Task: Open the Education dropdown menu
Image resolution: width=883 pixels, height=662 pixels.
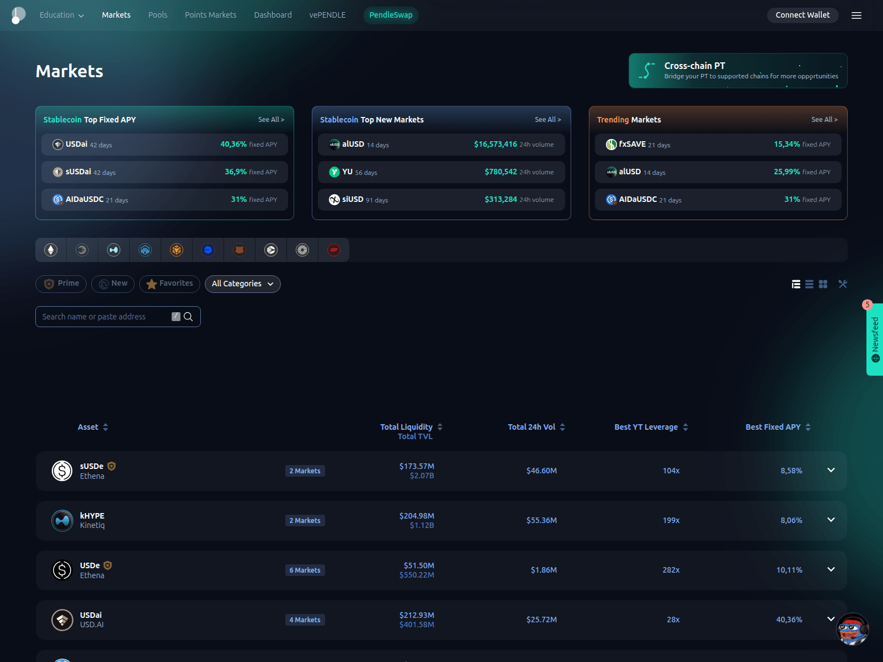Action: coord(62,15)
